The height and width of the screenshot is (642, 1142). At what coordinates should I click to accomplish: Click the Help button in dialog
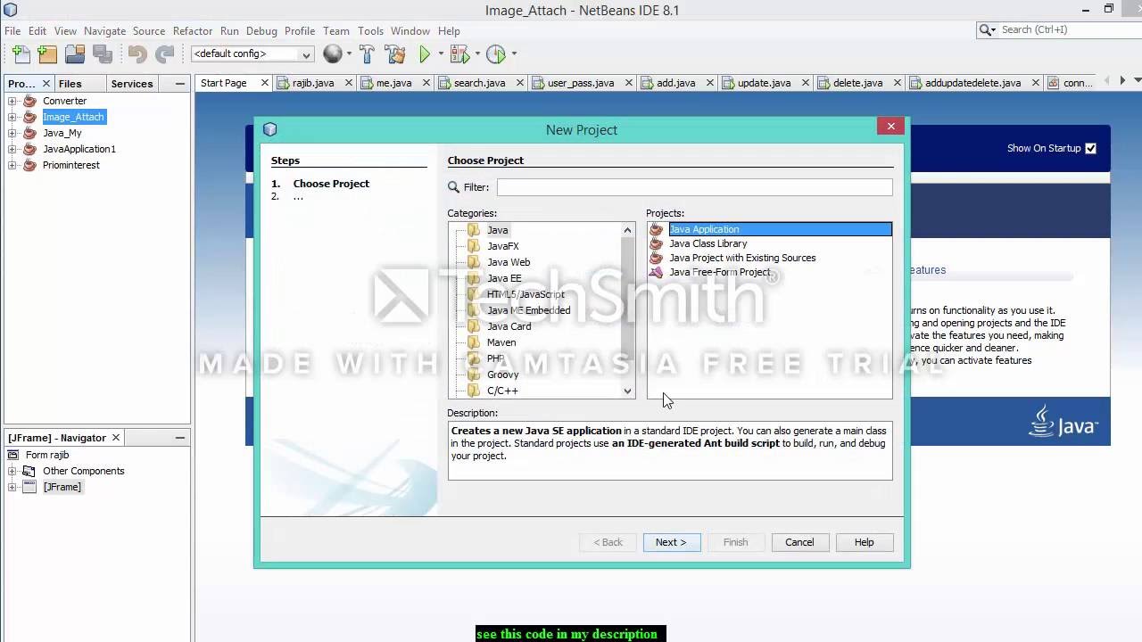pyautogui.click(x=865, y=542)
